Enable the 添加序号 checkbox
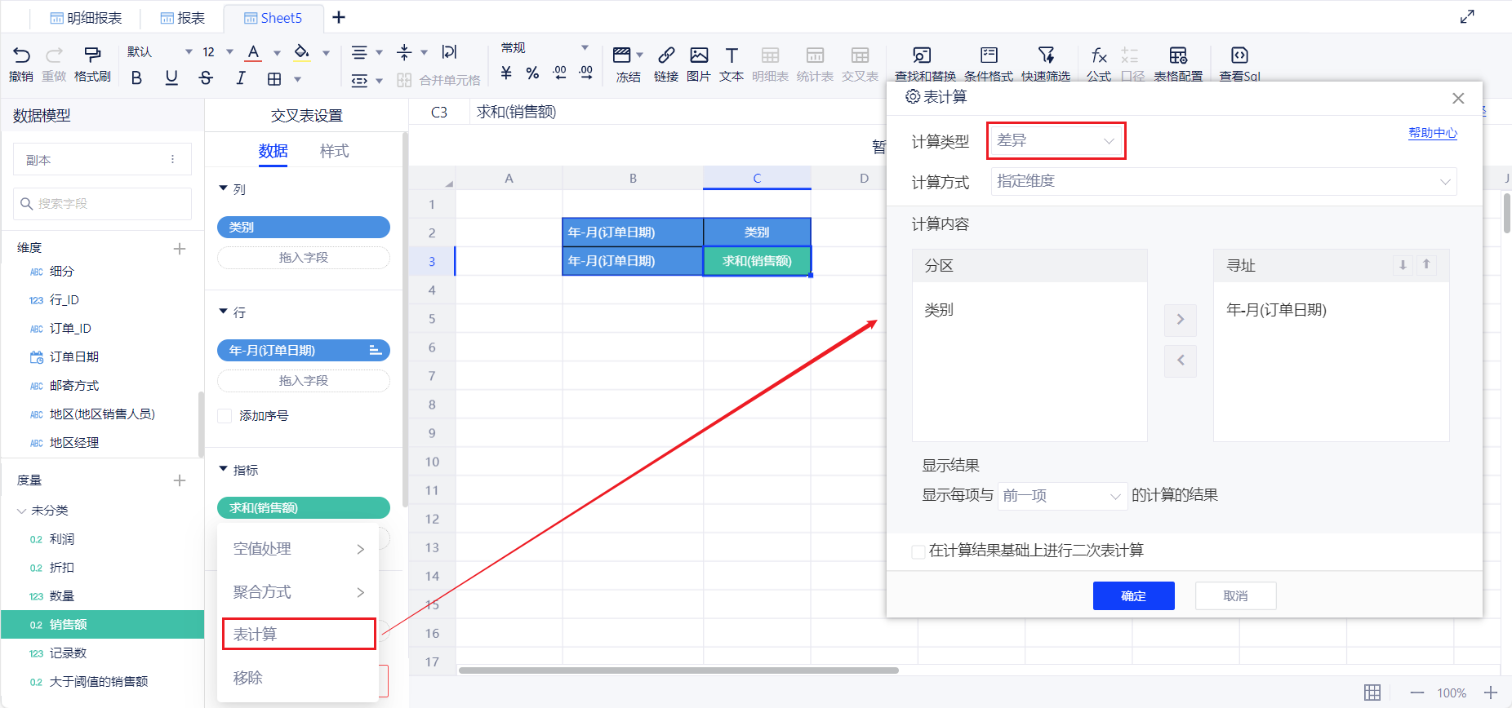The width and height of the screenshot is (1512, 708). (225, 416)
